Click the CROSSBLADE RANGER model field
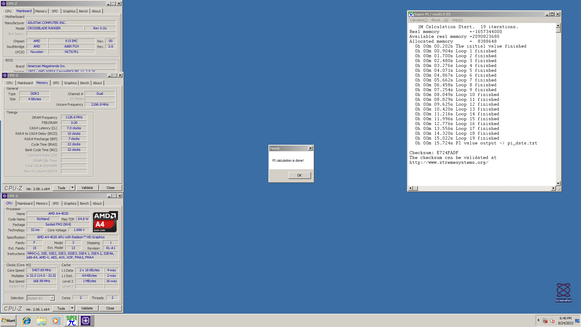This screenshot has height=327, width=581. tap(55, 28)
